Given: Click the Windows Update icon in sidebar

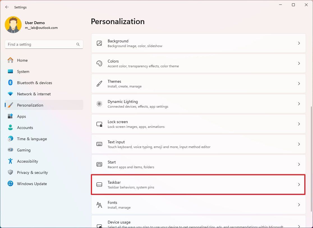Looking at the screenshot, I should [x=11, y=184].
